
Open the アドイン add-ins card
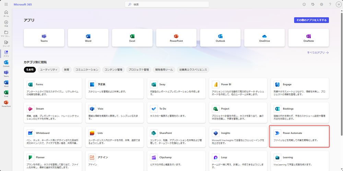pyautogui.click(x=115, y=161)
